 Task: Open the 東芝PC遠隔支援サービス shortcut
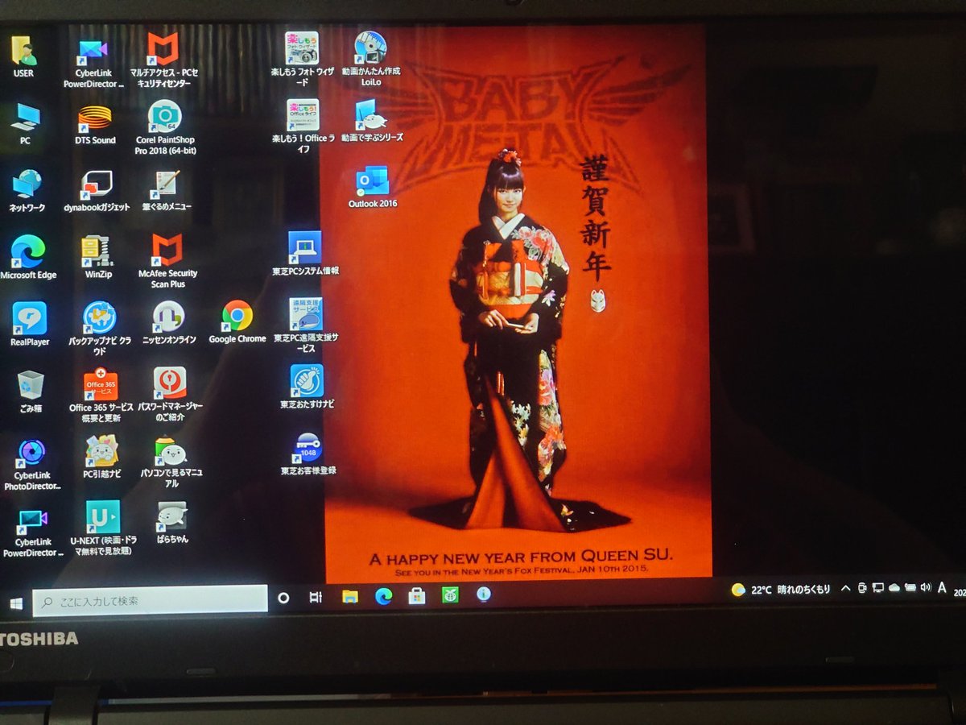coord(306,325)
